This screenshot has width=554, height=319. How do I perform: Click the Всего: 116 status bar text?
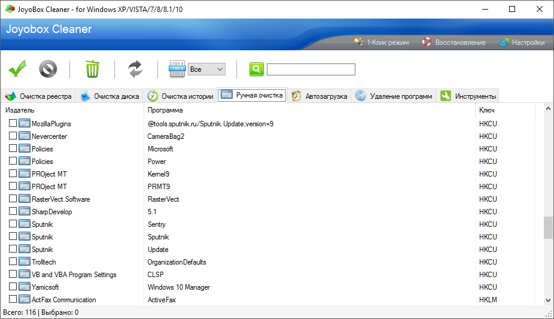point(19,312)
